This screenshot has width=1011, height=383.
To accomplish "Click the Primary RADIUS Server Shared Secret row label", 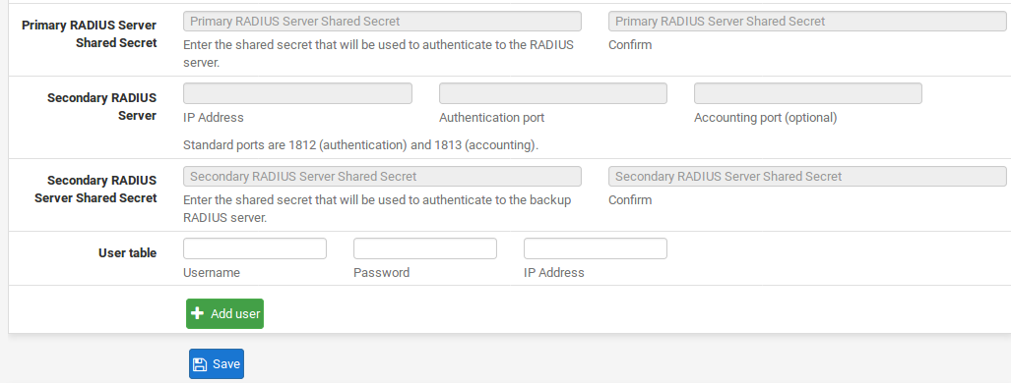I will pyautogui.click(x=89, y=34).
